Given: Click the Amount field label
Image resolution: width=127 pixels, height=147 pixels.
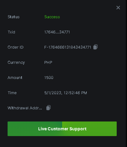Looking at the screenshot, I should (15, 78).
